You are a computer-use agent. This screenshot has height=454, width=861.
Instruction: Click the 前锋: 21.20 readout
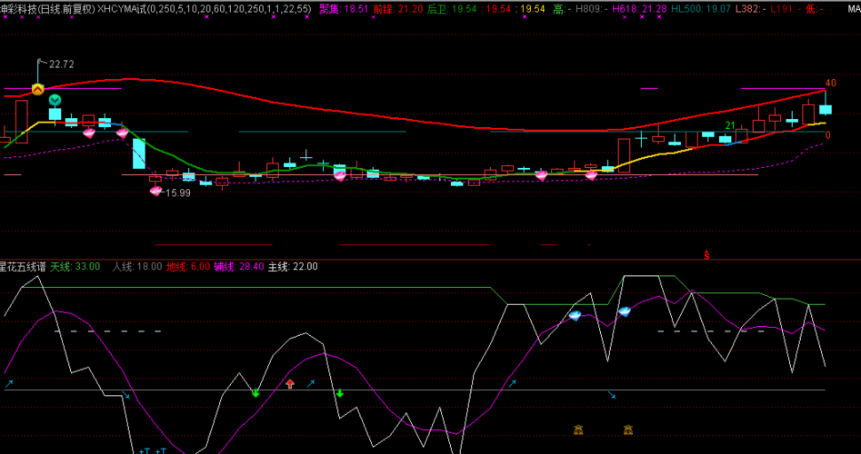pos(397,9)
